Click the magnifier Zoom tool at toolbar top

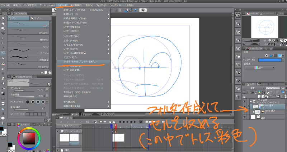click(3, 18)
